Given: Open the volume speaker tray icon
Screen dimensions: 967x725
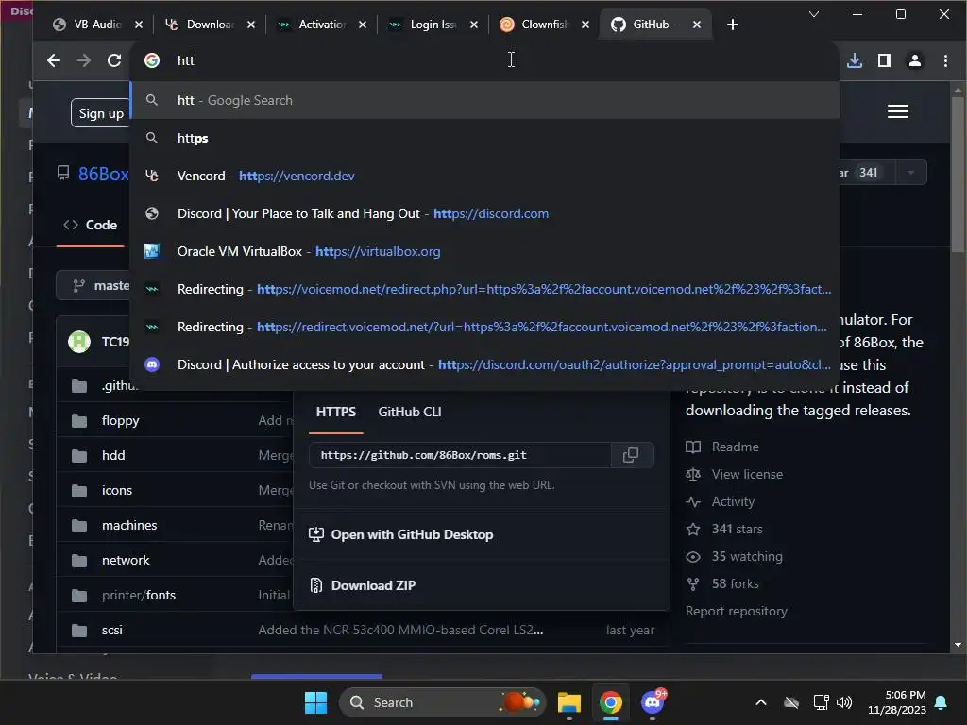Looking at the screenshot, I should pyautogui.click(x=843, y=702).
